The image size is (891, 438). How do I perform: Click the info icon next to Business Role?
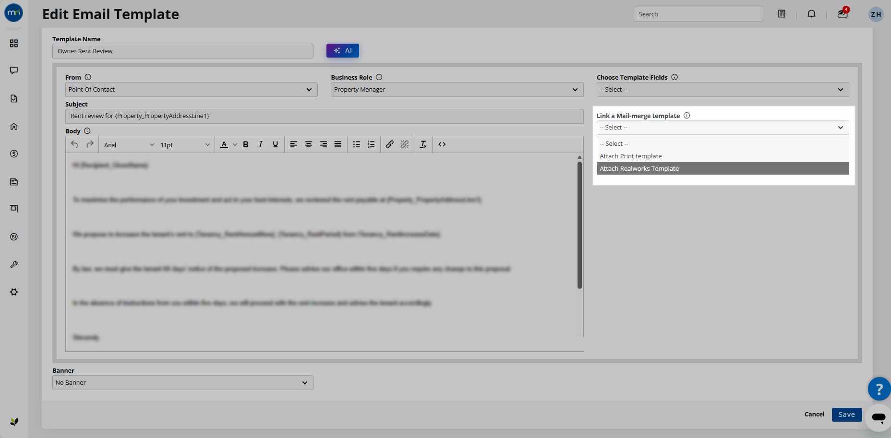(x=379, y=77)
